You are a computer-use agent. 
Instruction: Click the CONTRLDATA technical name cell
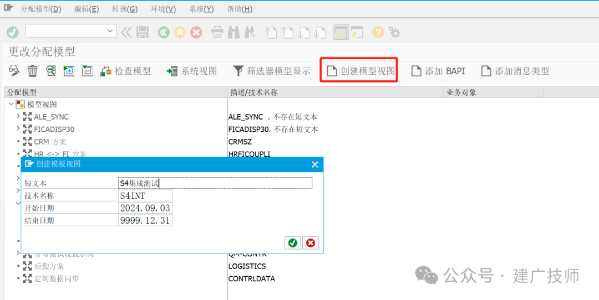[x=251, y=278]
